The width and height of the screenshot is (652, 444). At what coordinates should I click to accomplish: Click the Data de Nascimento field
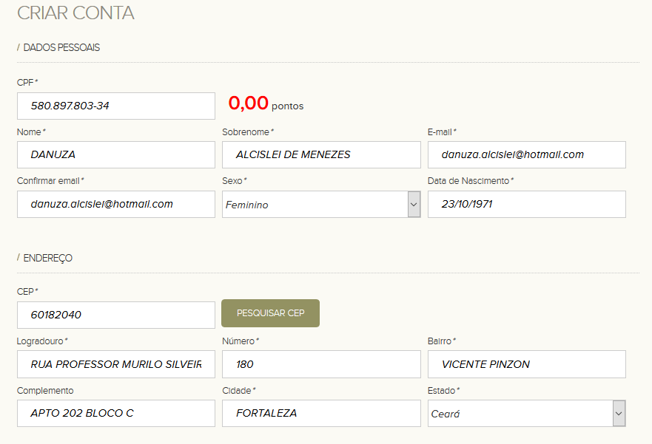527,204
